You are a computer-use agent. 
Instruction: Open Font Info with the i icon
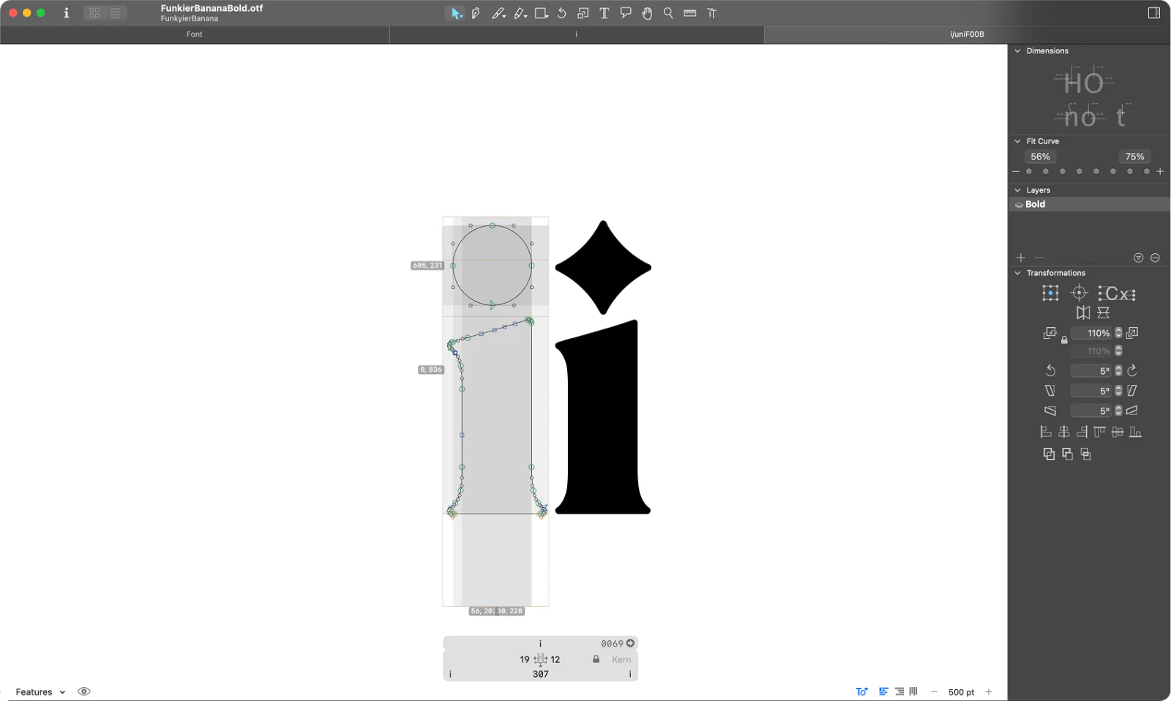(x=66, y=12)
